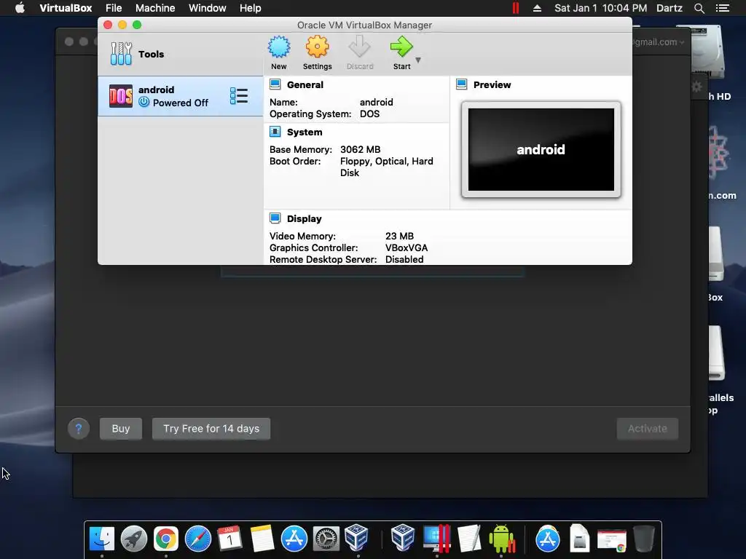This screenshot has height=559, width=746.
Task: Click the date and time in menu bar
Action: coord(600,8)
